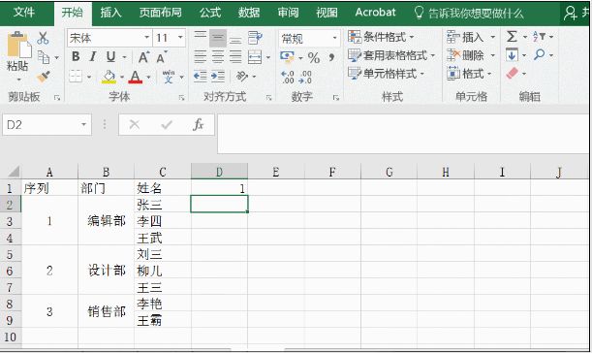Click the Copy icon
Screen dimensions: 592x353
44,57
